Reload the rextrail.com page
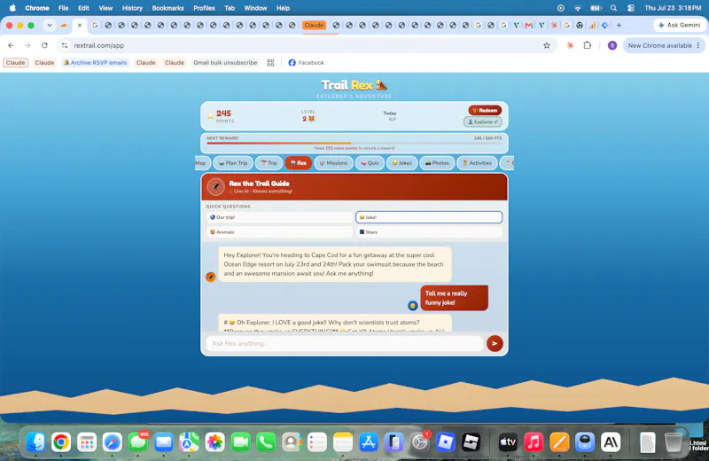The height and width of the screenshot is (461, 709). (44, 45)
